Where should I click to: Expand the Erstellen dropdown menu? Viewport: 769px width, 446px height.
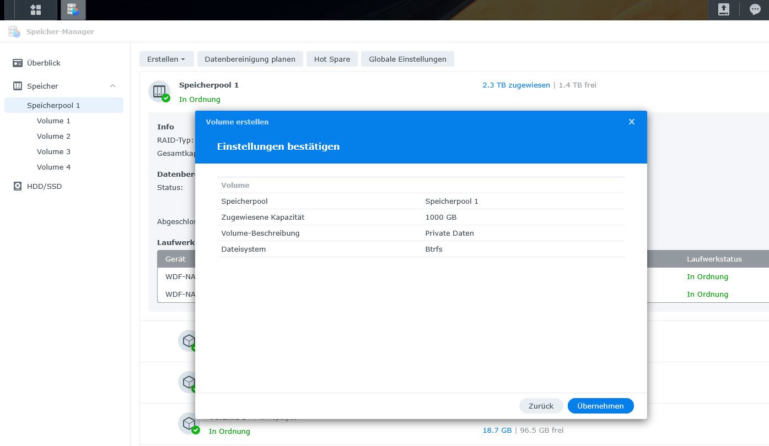[x=166, y=59]
